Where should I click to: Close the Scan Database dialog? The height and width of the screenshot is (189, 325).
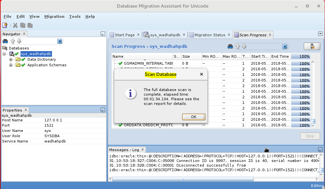(202, 74)
